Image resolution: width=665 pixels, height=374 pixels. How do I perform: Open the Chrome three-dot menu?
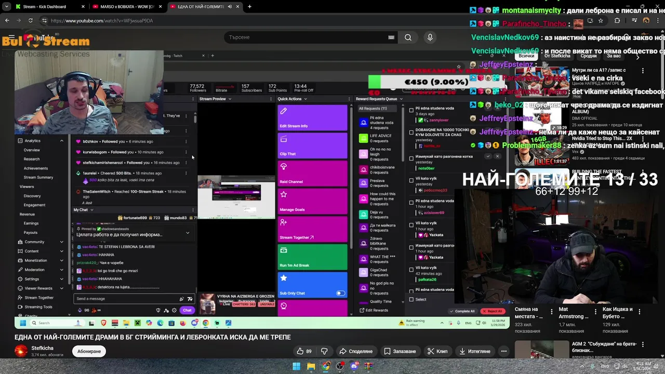(x=659, y=21)
